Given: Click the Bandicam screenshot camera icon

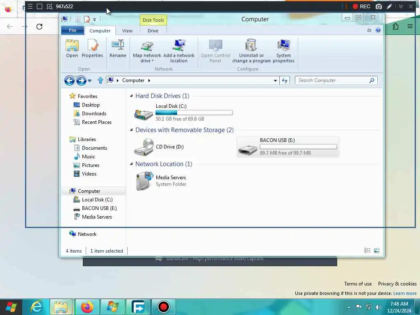Looking at the screenshot, I should tap(379, 7).
